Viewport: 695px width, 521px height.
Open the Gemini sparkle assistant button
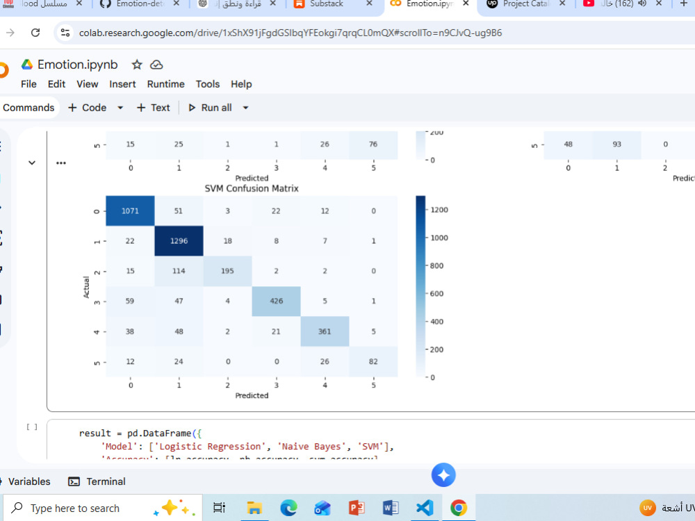443,475
